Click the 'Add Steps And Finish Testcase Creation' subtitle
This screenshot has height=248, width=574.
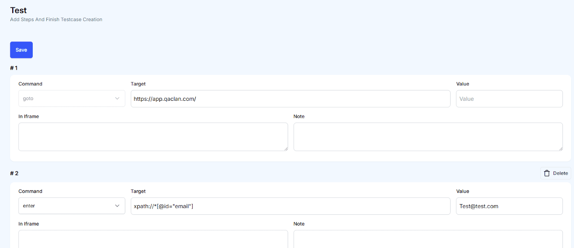coord(56,20)
